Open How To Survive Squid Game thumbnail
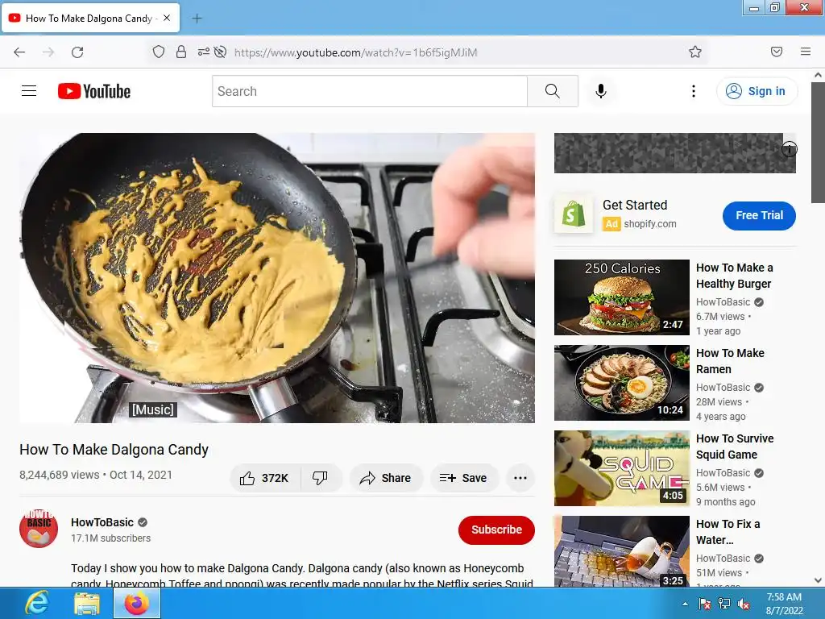Screen dimensions: 825x619 tap(621, 468)
